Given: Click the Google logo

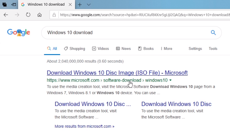Looking at the screenshot, I should click(x=19, y=32).
